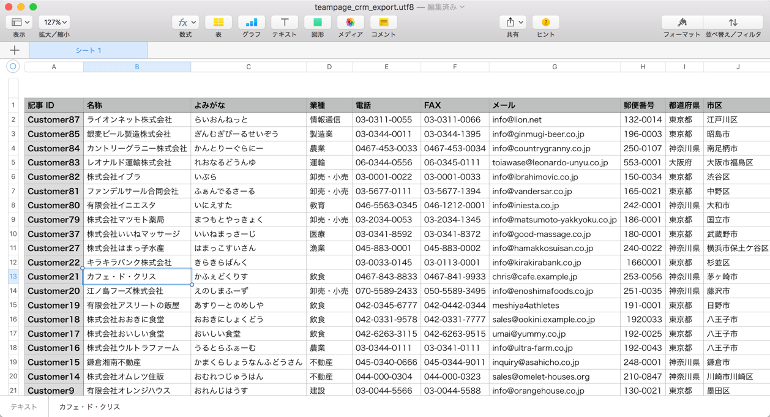Select cell sales@omelet-houses.org
The image size is (770, 417).
[555, 377]
